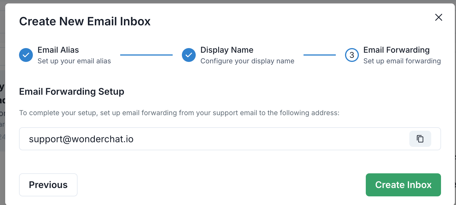This screenshot has height=205, width=456.
Task: Click the support@wonderchat.io address field
Action: [202, 139]
